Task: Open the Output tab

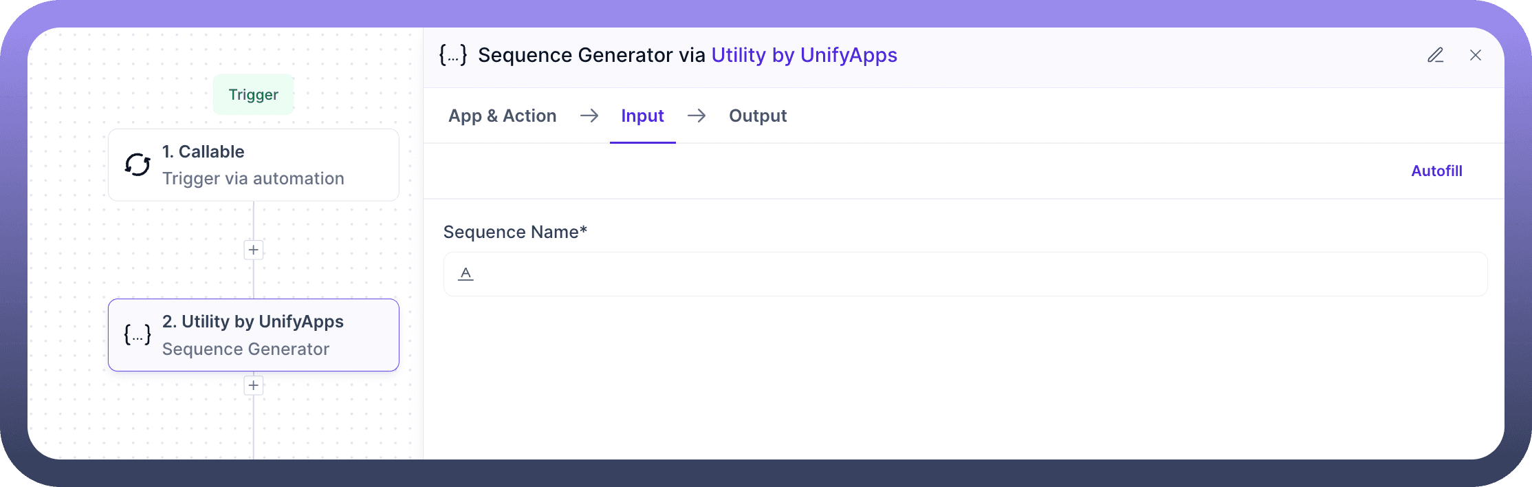Action: 757,116
